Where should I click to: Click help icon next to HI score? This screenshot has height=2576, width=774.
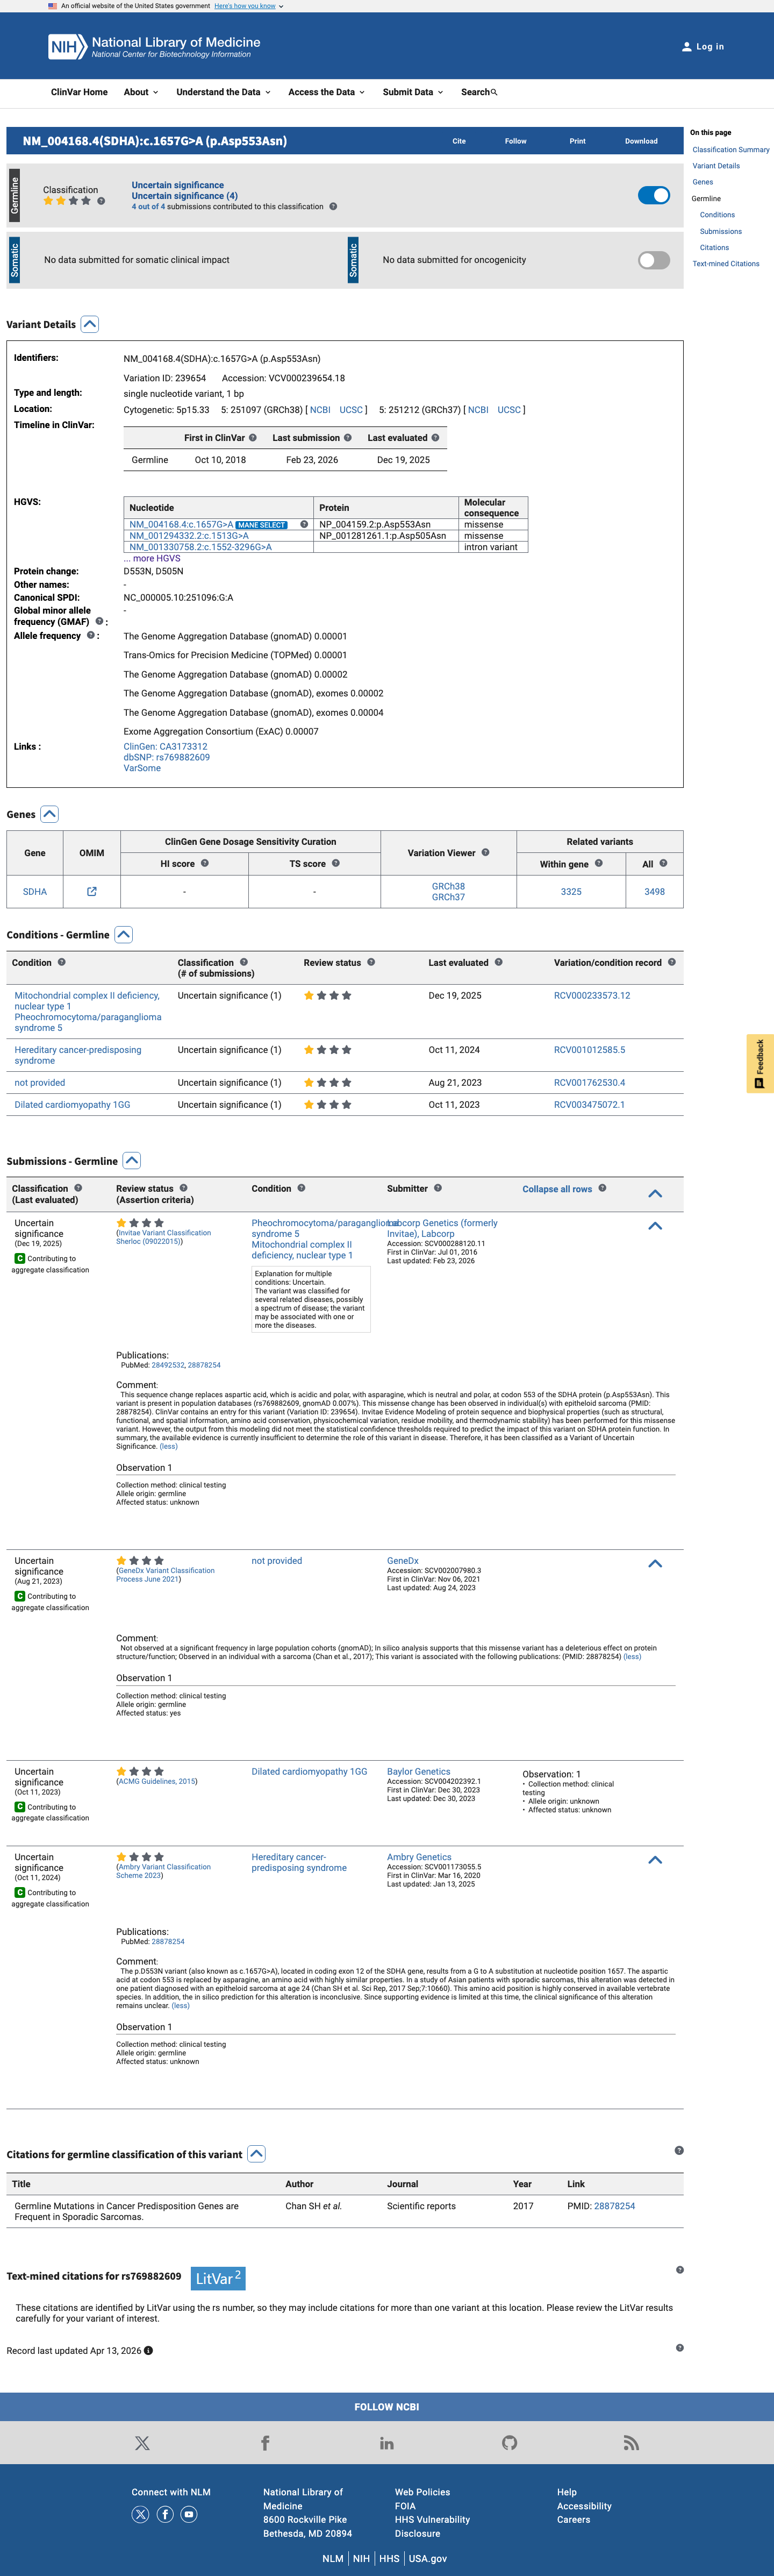[205, 863]
